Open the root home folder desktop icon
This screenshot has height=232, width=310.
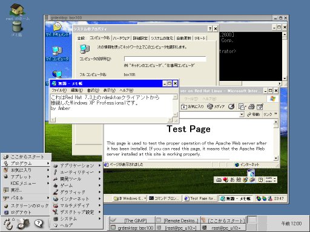tap(18, 9)
